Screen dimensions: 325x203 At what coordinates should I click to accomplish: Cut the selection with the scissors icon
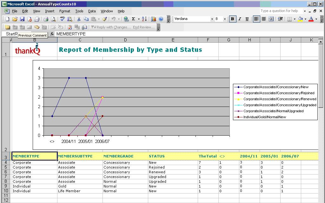pyautogui.click(x=79, y=19)
